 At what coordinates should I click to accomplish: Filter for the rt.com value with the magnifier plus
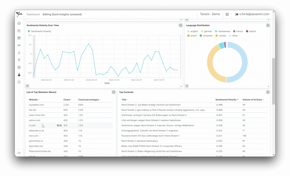58,126
